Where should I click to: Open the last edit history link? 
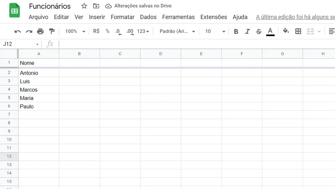coord(295,17)
